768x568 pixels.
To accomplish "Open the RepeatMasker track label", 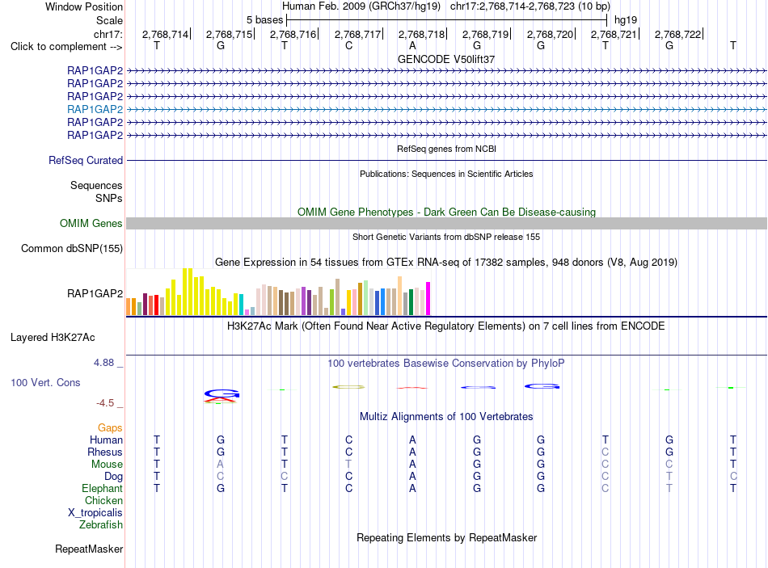I will pos(89,549).
